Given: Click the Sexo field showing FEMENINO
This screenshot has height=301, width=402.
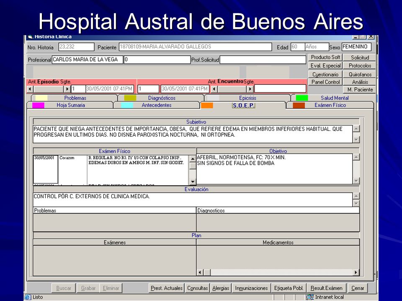Looking at the screenshot, I should coord(357,47).
